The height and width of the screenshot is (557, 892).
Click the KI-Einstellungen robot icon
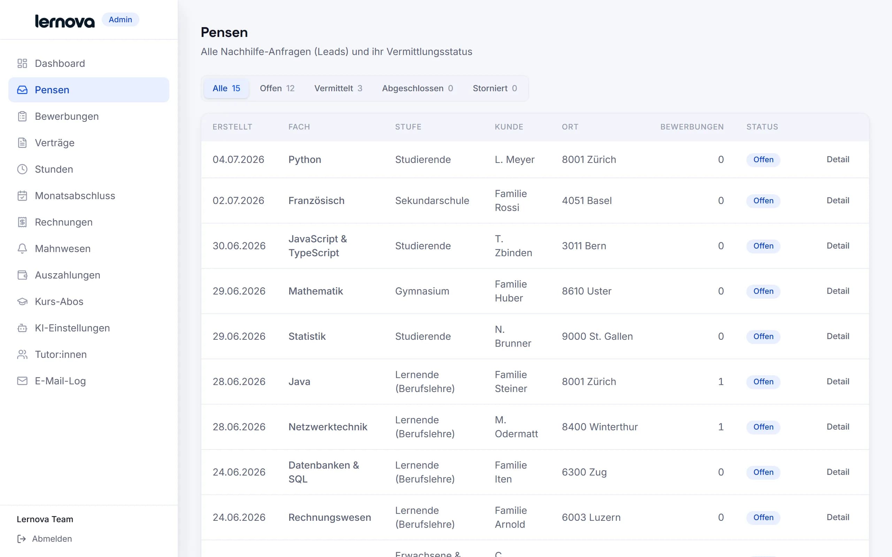pos(22,328)
